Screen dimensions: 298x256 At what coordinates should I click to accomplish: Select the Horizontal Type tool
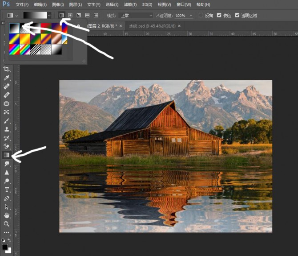click(6, 190)
